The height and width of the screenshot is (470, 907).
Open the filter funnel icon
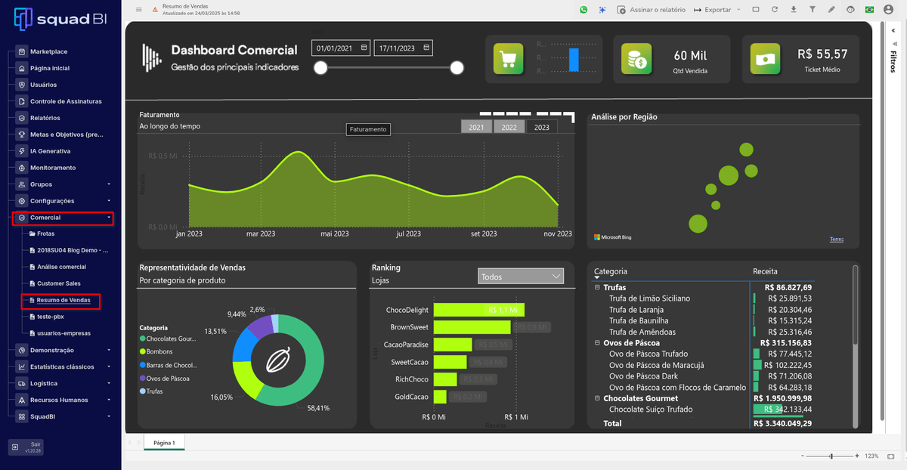pyautogui.click(x=813, y=10)
